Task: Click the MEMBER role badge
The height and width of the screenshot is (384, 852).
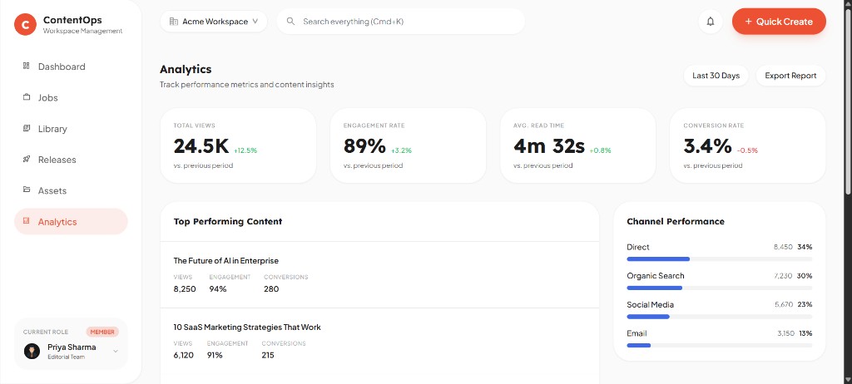Action: [x=102, y=332]
